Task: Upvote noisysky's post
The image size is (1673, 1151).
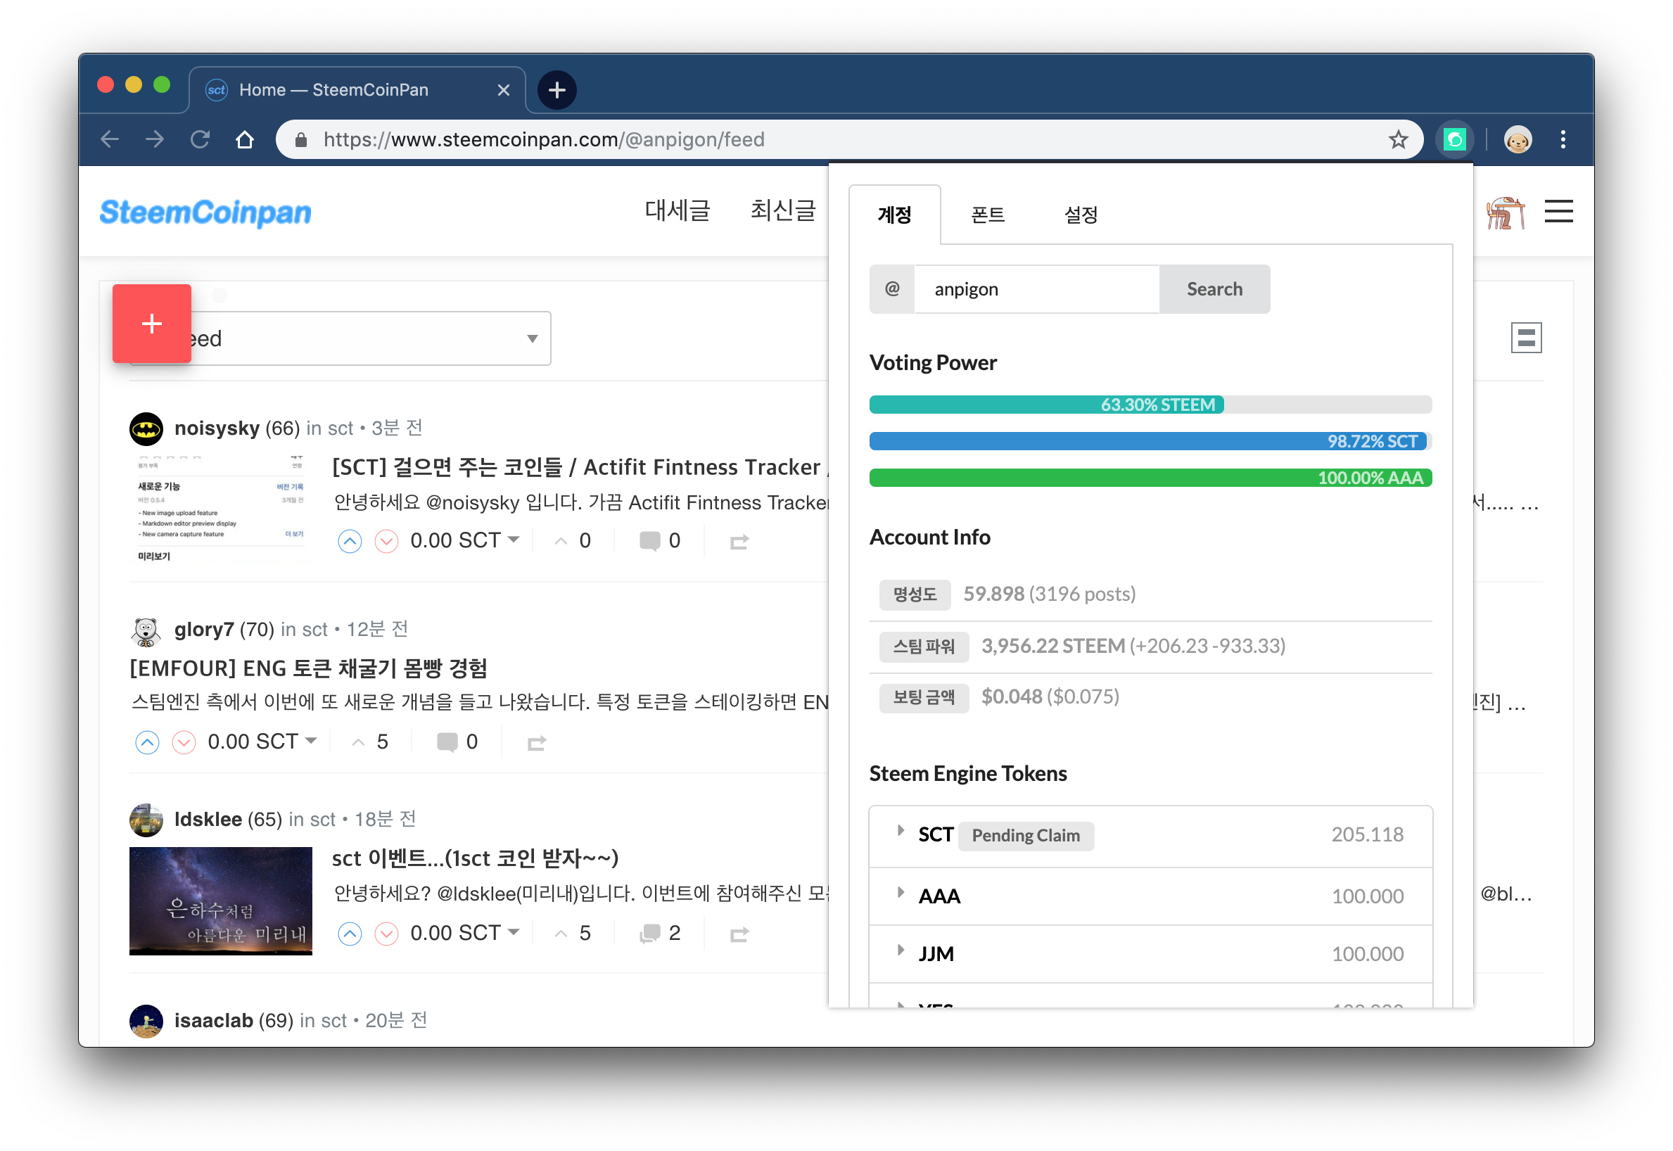Action: 350,541
